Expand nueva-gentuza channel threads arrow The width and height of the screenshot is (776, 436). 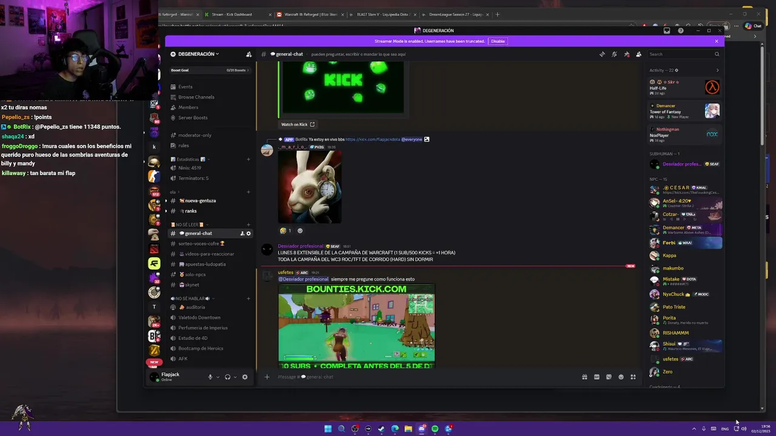[166, 200]
